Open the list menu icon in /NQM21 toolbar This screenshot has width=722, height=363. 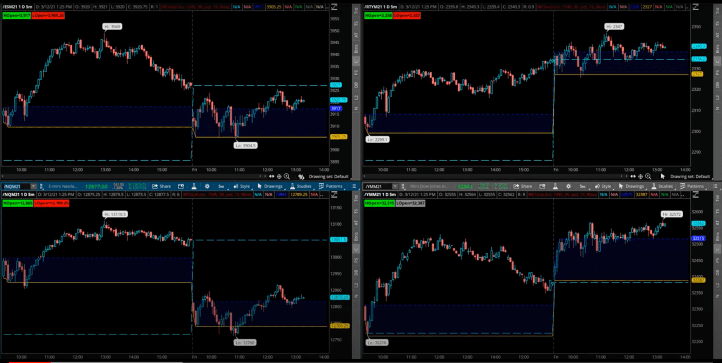(354, 186)
